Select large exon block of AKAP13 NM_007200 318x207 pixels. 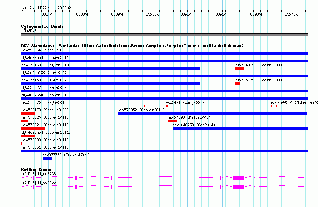239,187
